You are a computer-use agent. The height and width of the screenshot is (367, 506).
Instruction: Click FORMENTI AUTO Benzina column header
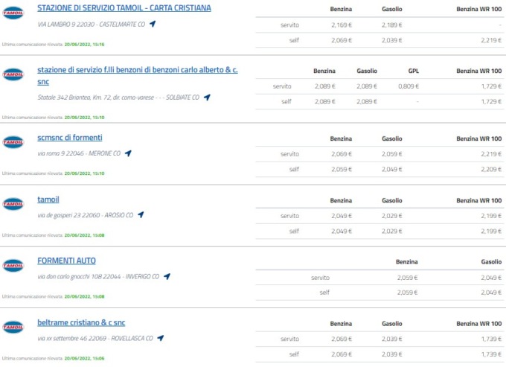coord(406,262)
